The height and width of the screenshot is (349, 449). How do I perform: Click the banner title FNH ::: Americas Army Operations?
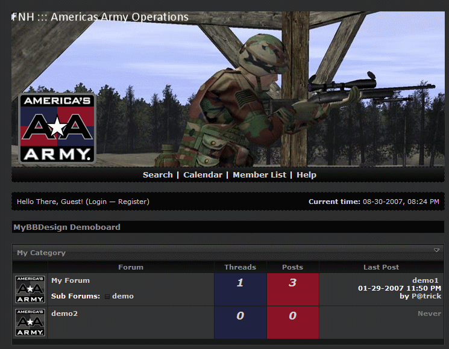(x=100, y=17)
